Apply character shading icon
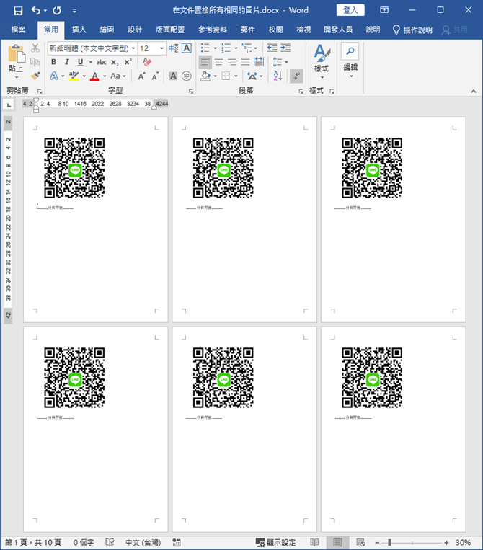This screenshot has width=483, height=550. tap(173, 76)
